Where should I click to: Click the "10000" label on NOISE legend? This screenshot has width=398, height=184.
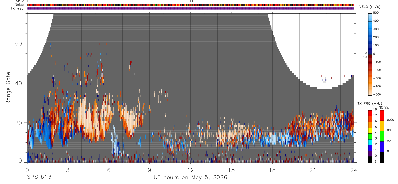point(389,120)
